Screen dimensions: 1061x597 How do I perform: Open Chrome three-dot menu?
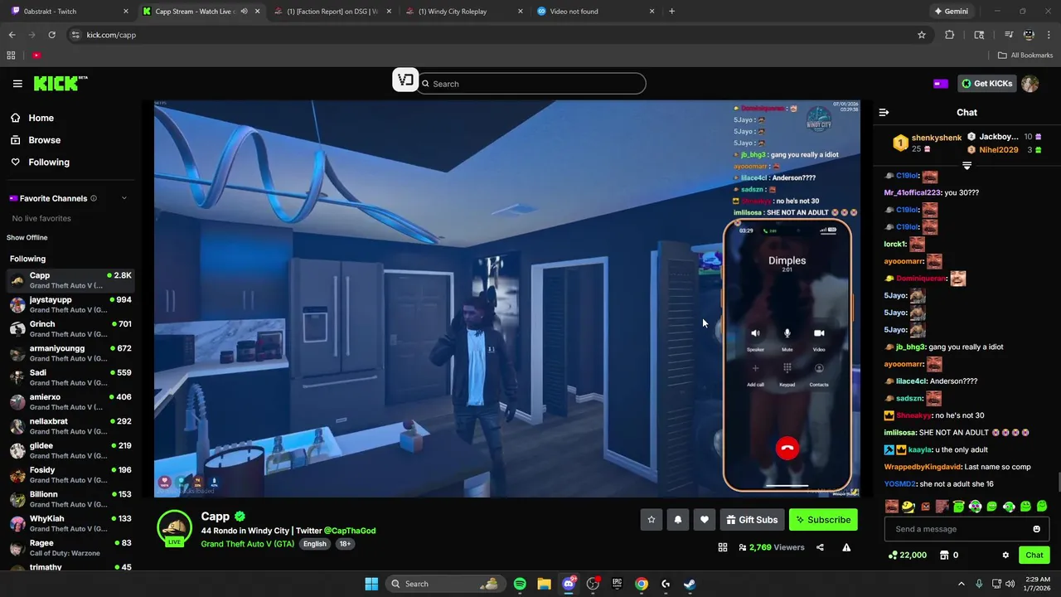1049,35
